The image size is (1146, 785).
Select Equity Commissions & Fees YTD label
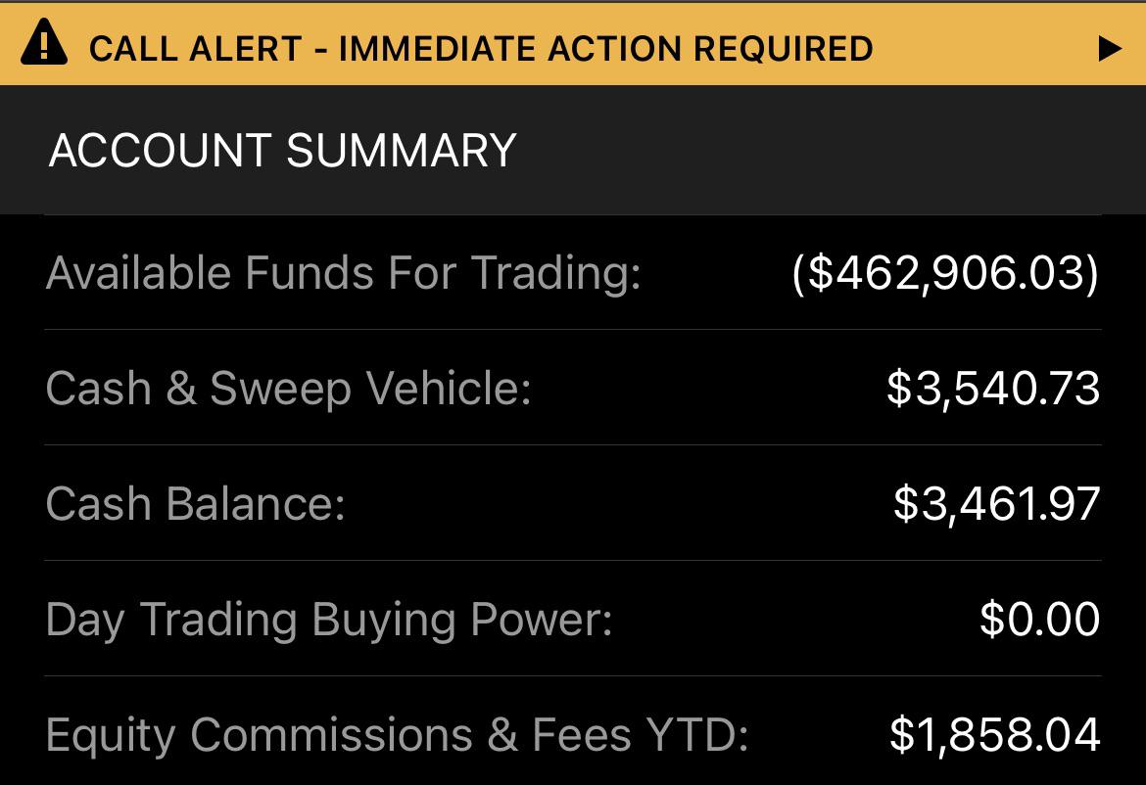pyautogui.click(x=397, y=735)
